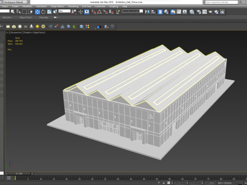This screenshot has width=247, height=185.
Task: Click the time slider frame handle
Action: tap(19, 174)
